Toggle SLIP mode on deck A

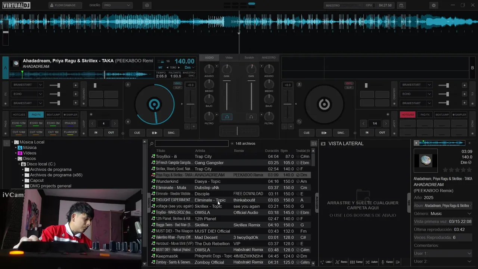(x=178, y=87)
